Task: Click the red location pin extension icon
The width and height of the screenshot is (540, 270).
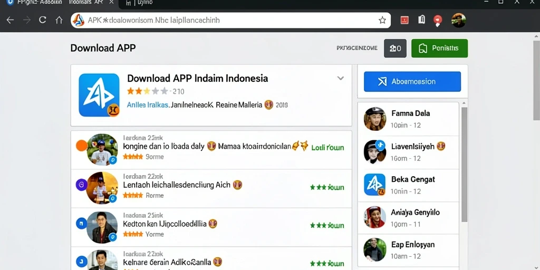Action: click(437, 21)
